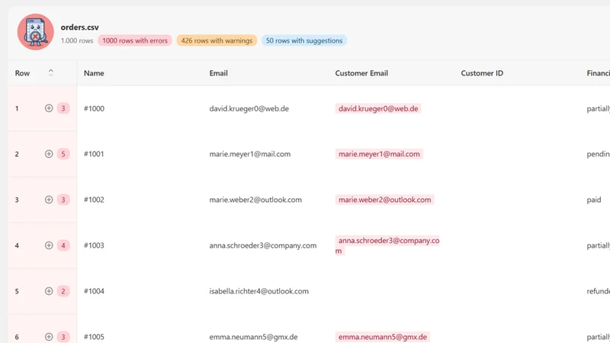Screen dimensions: 610x343
Task: Click the Email column header
Action: pyautogui.click(x=218, y=73)
